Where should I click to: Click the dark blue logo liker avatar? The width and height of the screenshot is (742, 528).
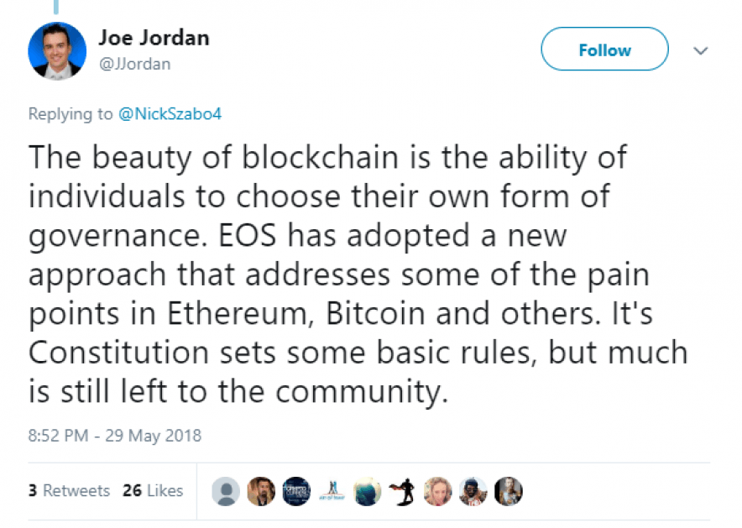(296, 491)
